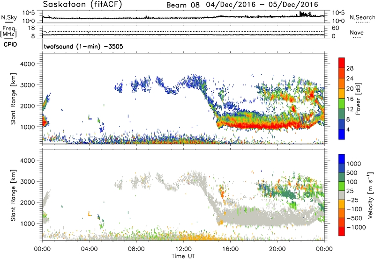Click the 'Power [dB]' color bar title

(x=358, y=99)
